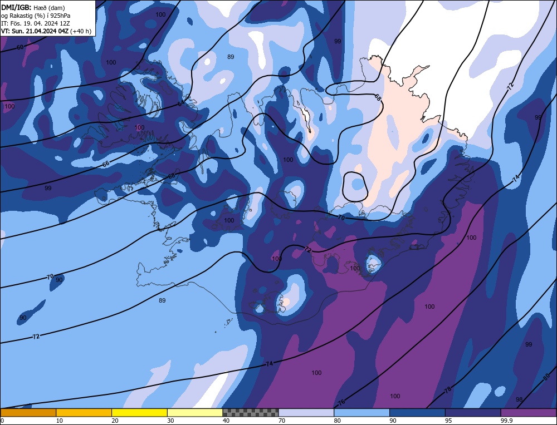Select the legend tick label '20'
This screenshot has height=425, width=557.
pos(115,421)
